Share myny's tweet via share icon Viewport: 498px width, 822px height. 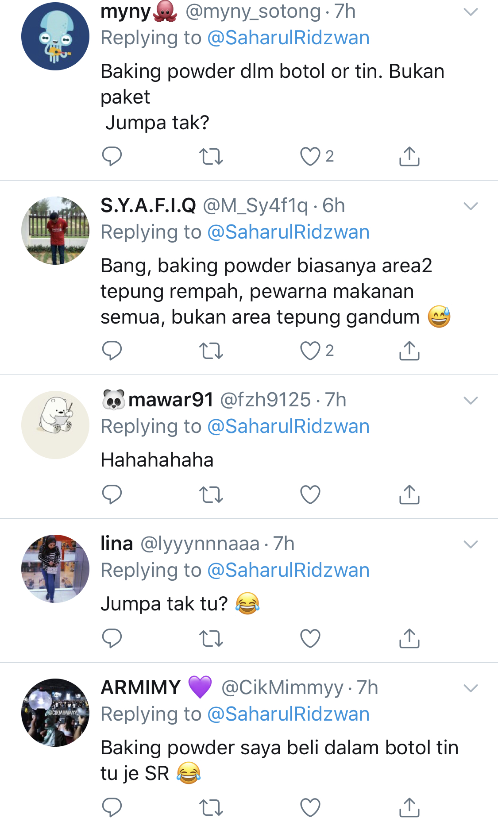point(409,156)
